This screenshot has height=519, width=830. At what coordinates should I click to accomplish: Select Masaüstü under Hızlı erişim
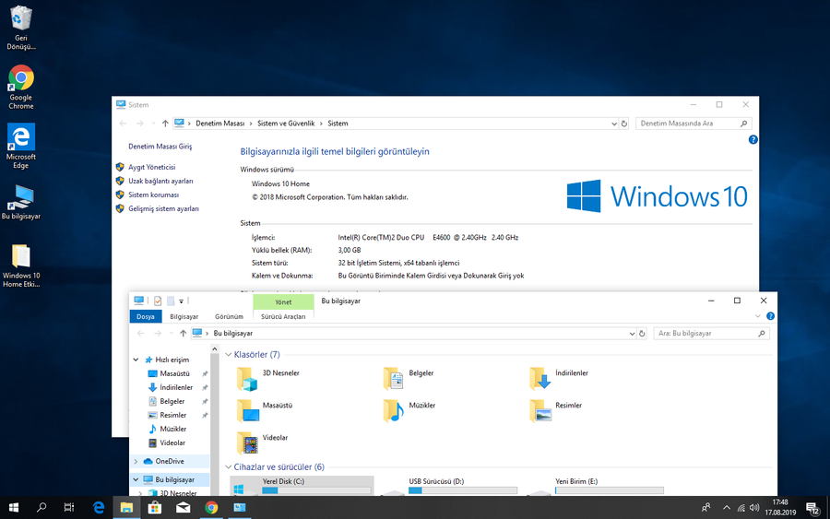click(x=174, y=373)
